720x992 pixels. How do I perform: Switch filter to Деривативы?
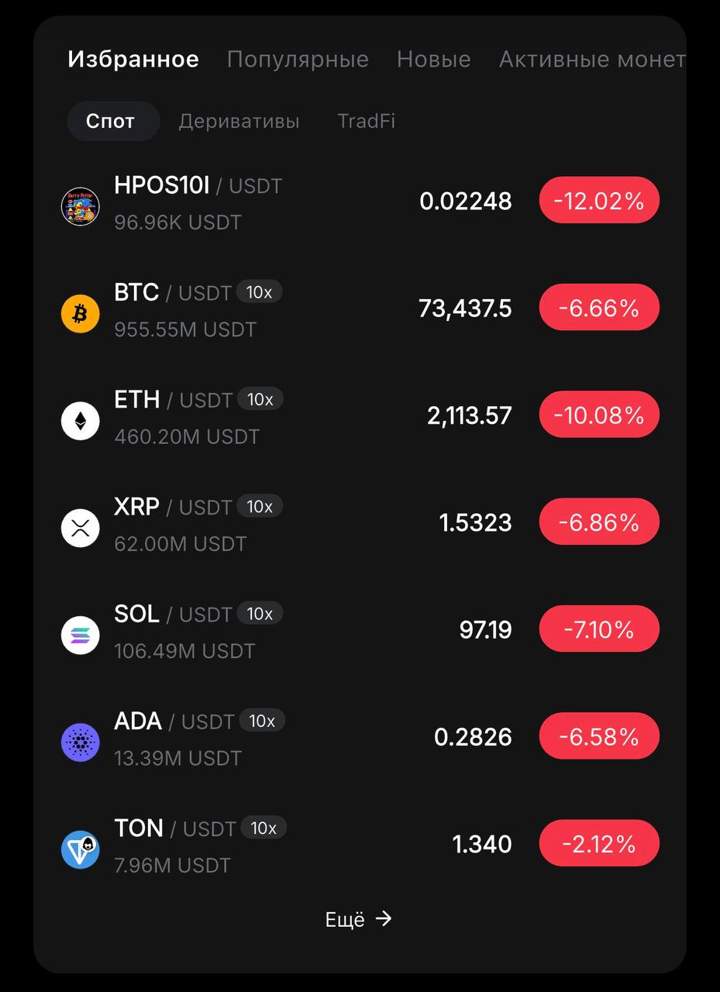coord(239,122)
